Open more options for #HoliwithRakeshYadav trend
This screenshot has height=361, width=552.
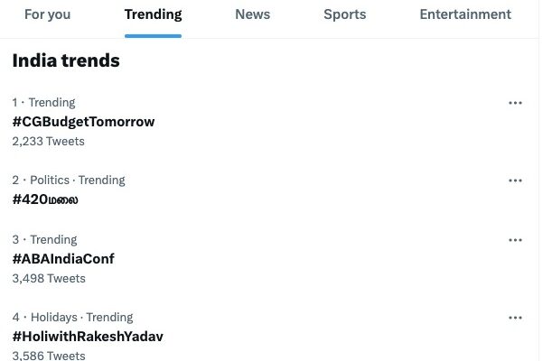pos(515,318)
